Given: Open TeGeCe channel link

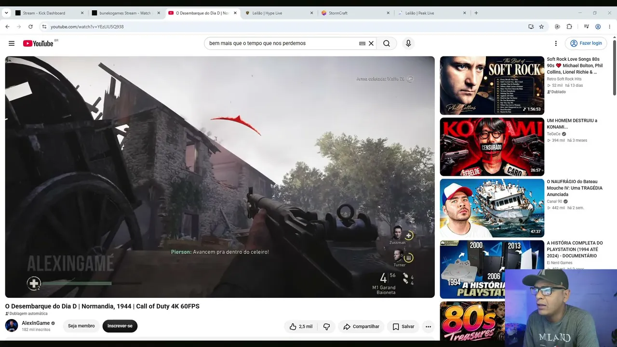Looking at the screenshot, I should pyautogui.click(x=553, y=134).
